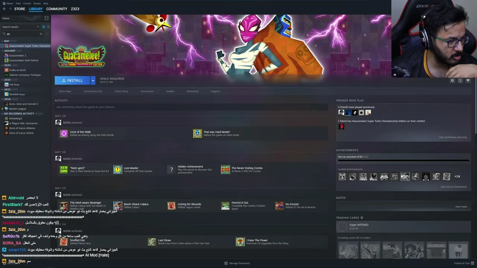This screenshot has width=477, height=268.
Task: Open the Search results collection dropdown
Action: (20, 27)
